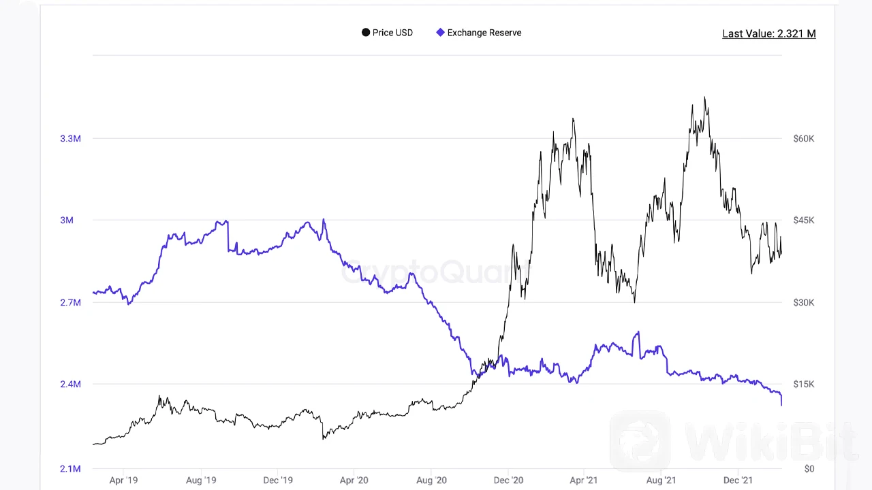Select the $60K price axis label

804,139
